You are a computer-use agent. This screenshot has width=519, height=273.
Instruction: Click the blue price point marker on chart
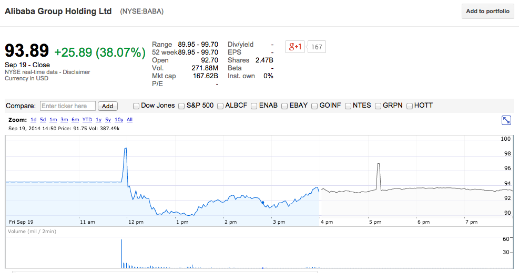(x=263, y=202)
